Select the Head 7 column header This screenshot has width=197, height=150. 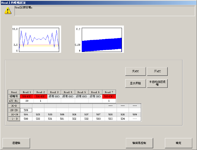pyautogui.click(x=109, y=92)
